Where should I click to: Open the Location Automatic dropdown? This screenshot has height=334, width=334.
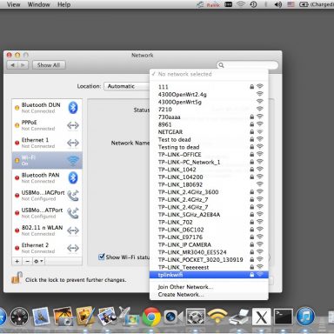coord(127,86)
